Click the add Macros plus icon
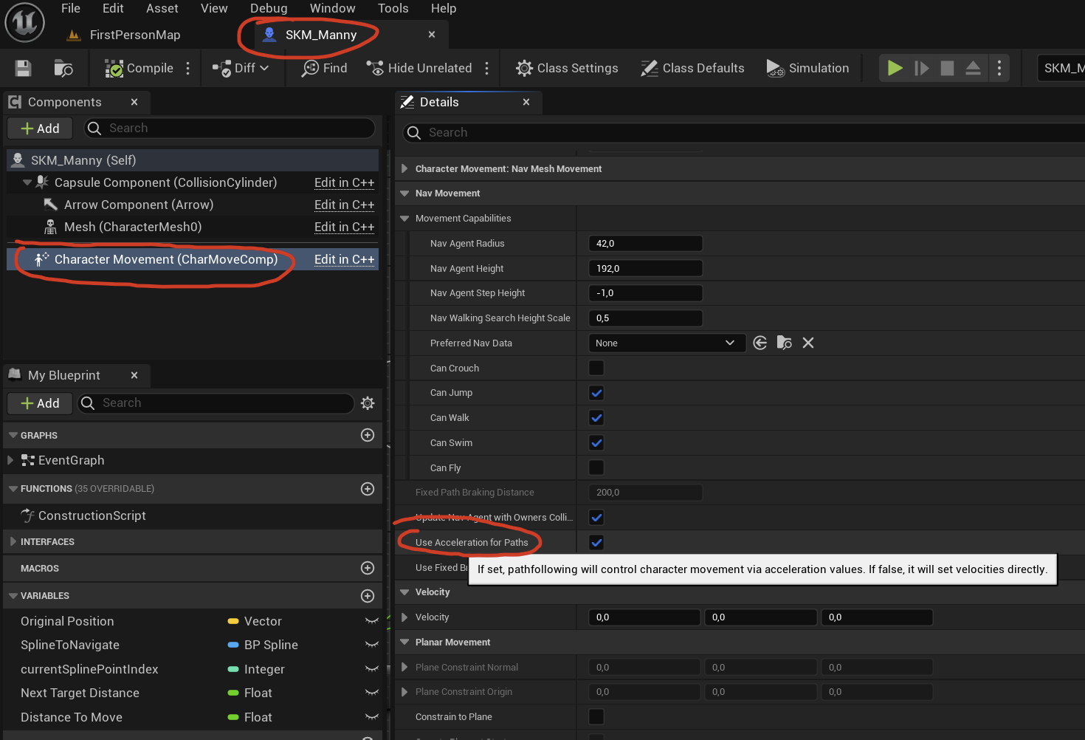The height and width of the screenshot is (740, 1085). [x=368, y=568]
